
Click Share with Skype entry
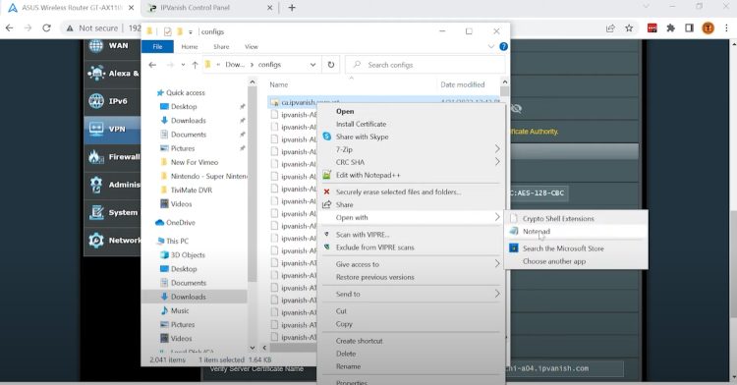tap(362, 137)
